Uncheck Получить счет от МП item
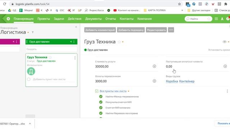 tap(101, 102)
